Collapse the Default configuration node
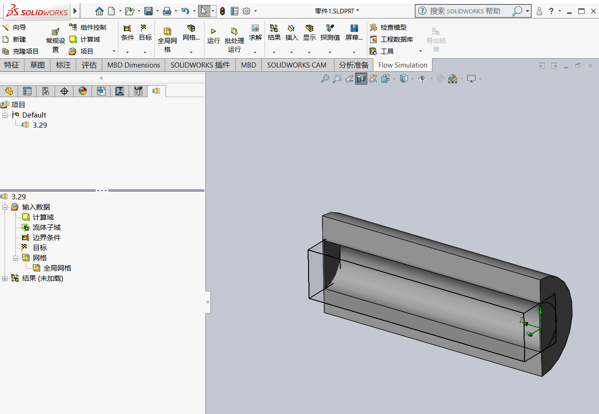599x414 pixels. coord(4,115)
